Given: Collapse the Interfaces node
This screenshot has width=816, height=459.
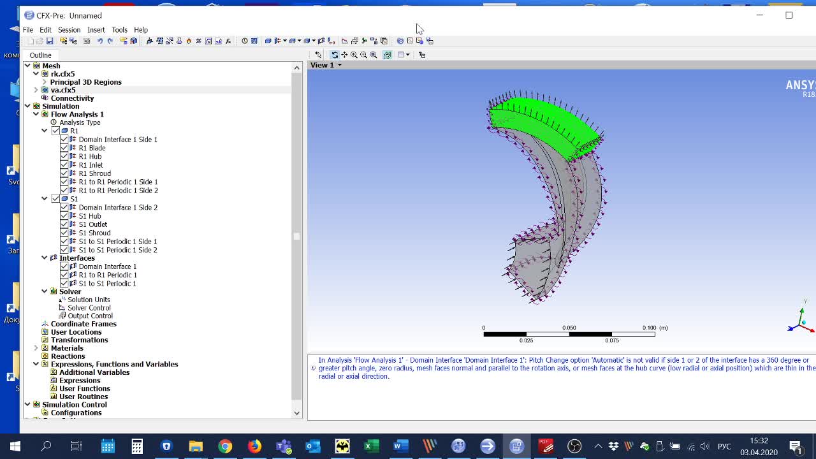Looking at the screenshot, I should tap(45, 258).
